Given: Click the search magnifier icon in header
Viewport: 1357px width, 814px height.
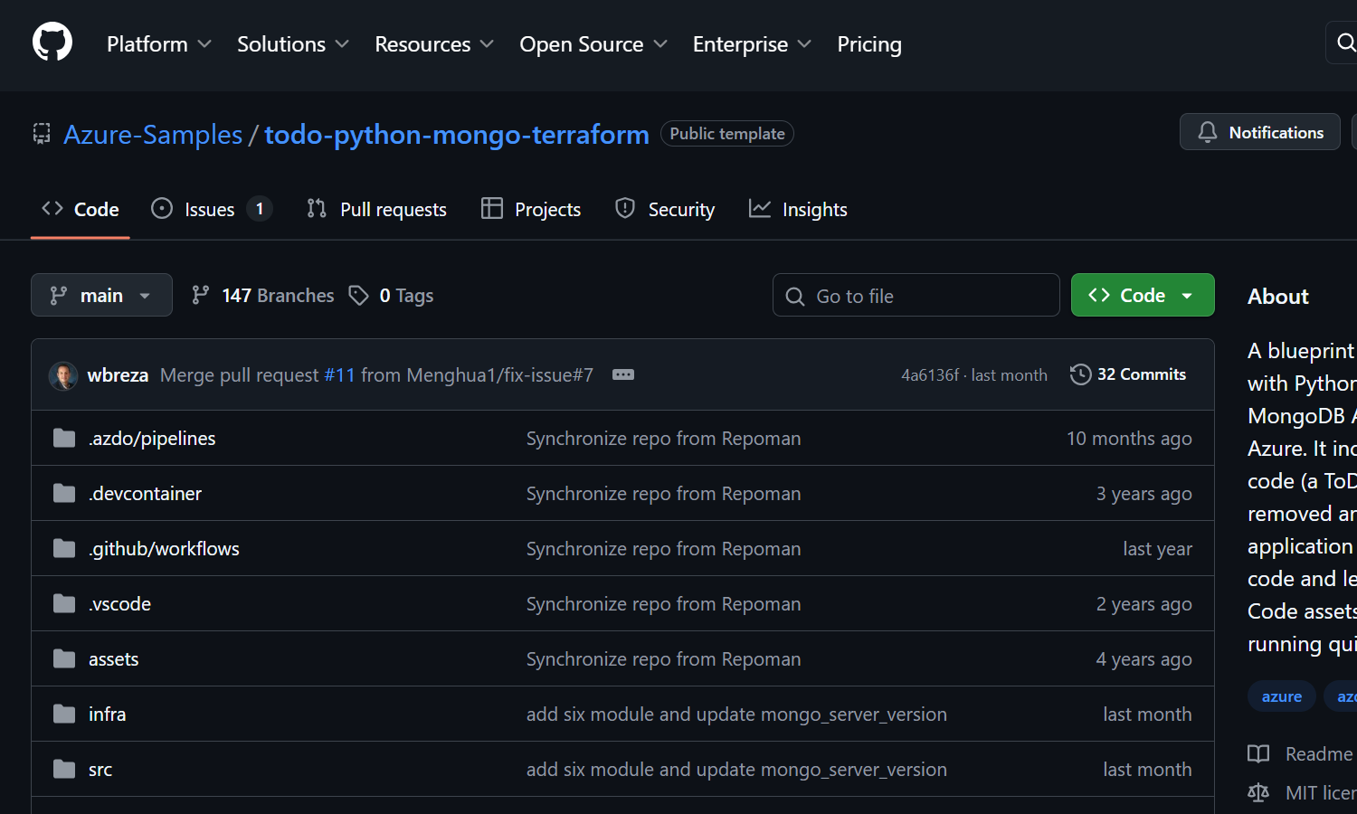Looking at the screenshot, I should [x=1345, y=43].
